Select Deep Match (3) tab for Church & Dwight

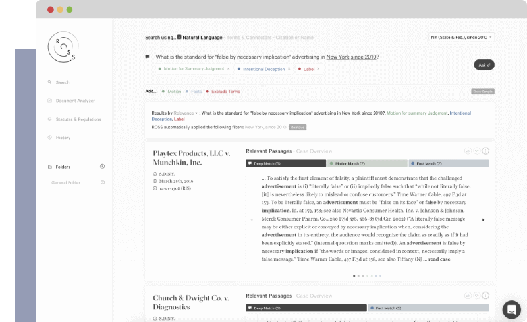[306, 308]
